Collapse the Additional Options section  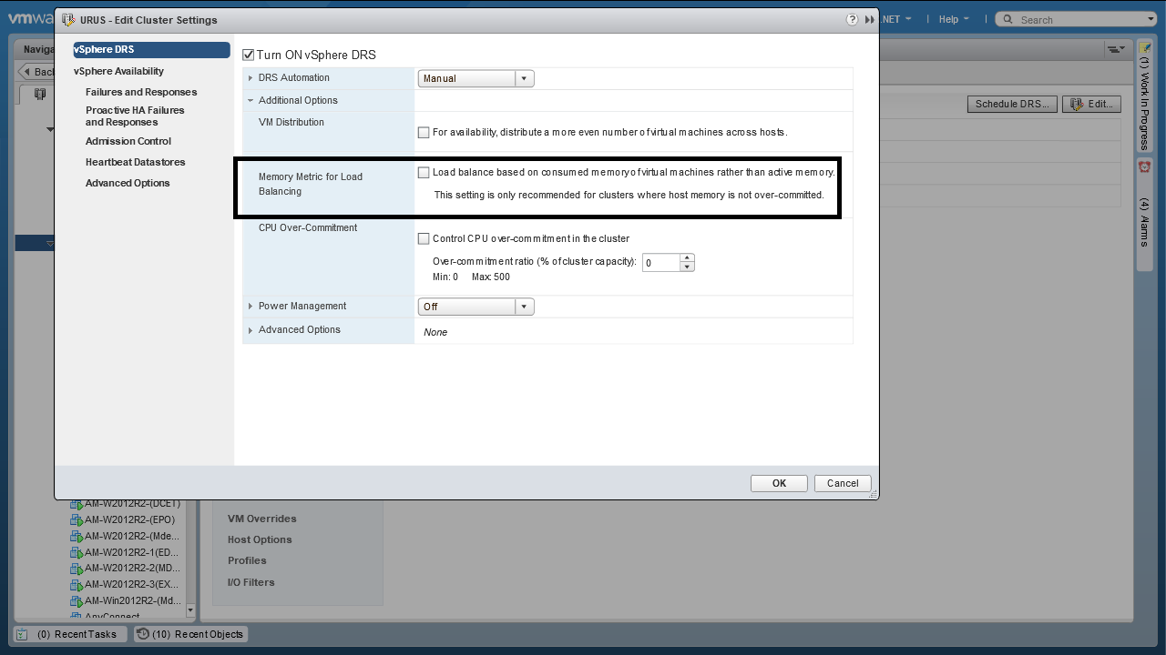pos(251,101)
